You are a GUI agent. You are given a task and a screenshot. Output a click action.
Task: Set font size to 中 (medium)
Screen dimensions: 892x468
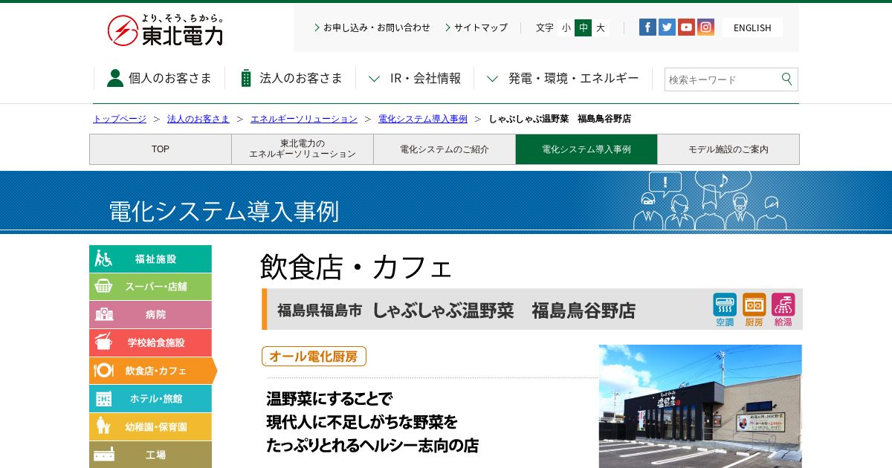click(584, 27)
